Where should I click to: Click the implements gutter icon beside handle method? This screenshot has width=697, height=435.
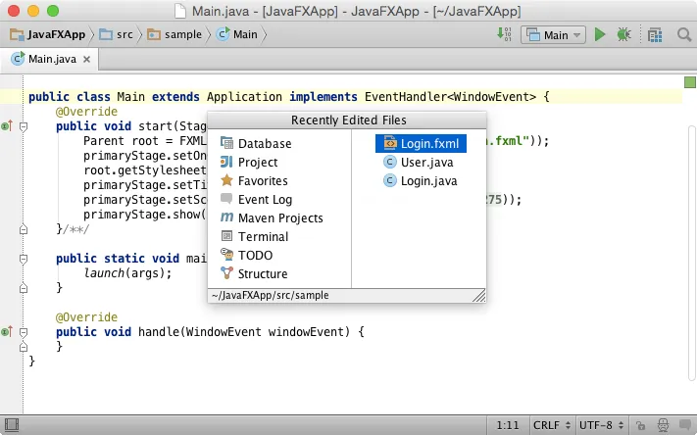[7, 331]
